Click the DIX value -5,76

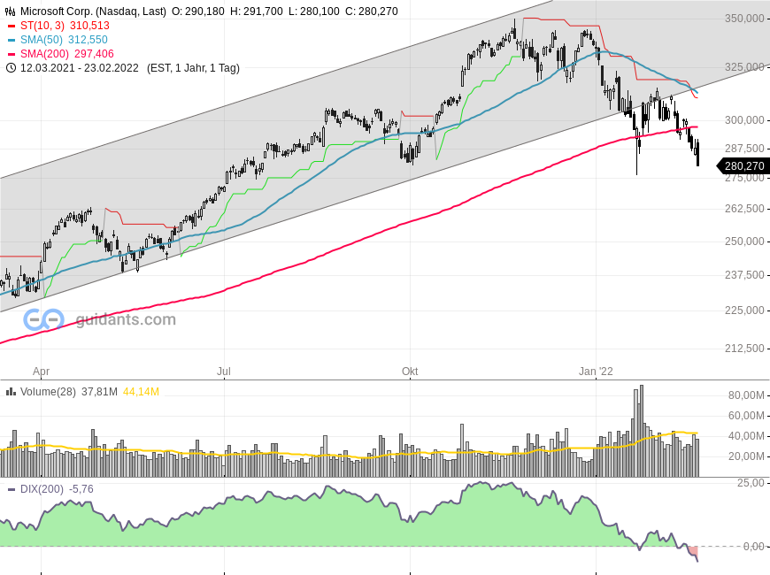[81, 489]
